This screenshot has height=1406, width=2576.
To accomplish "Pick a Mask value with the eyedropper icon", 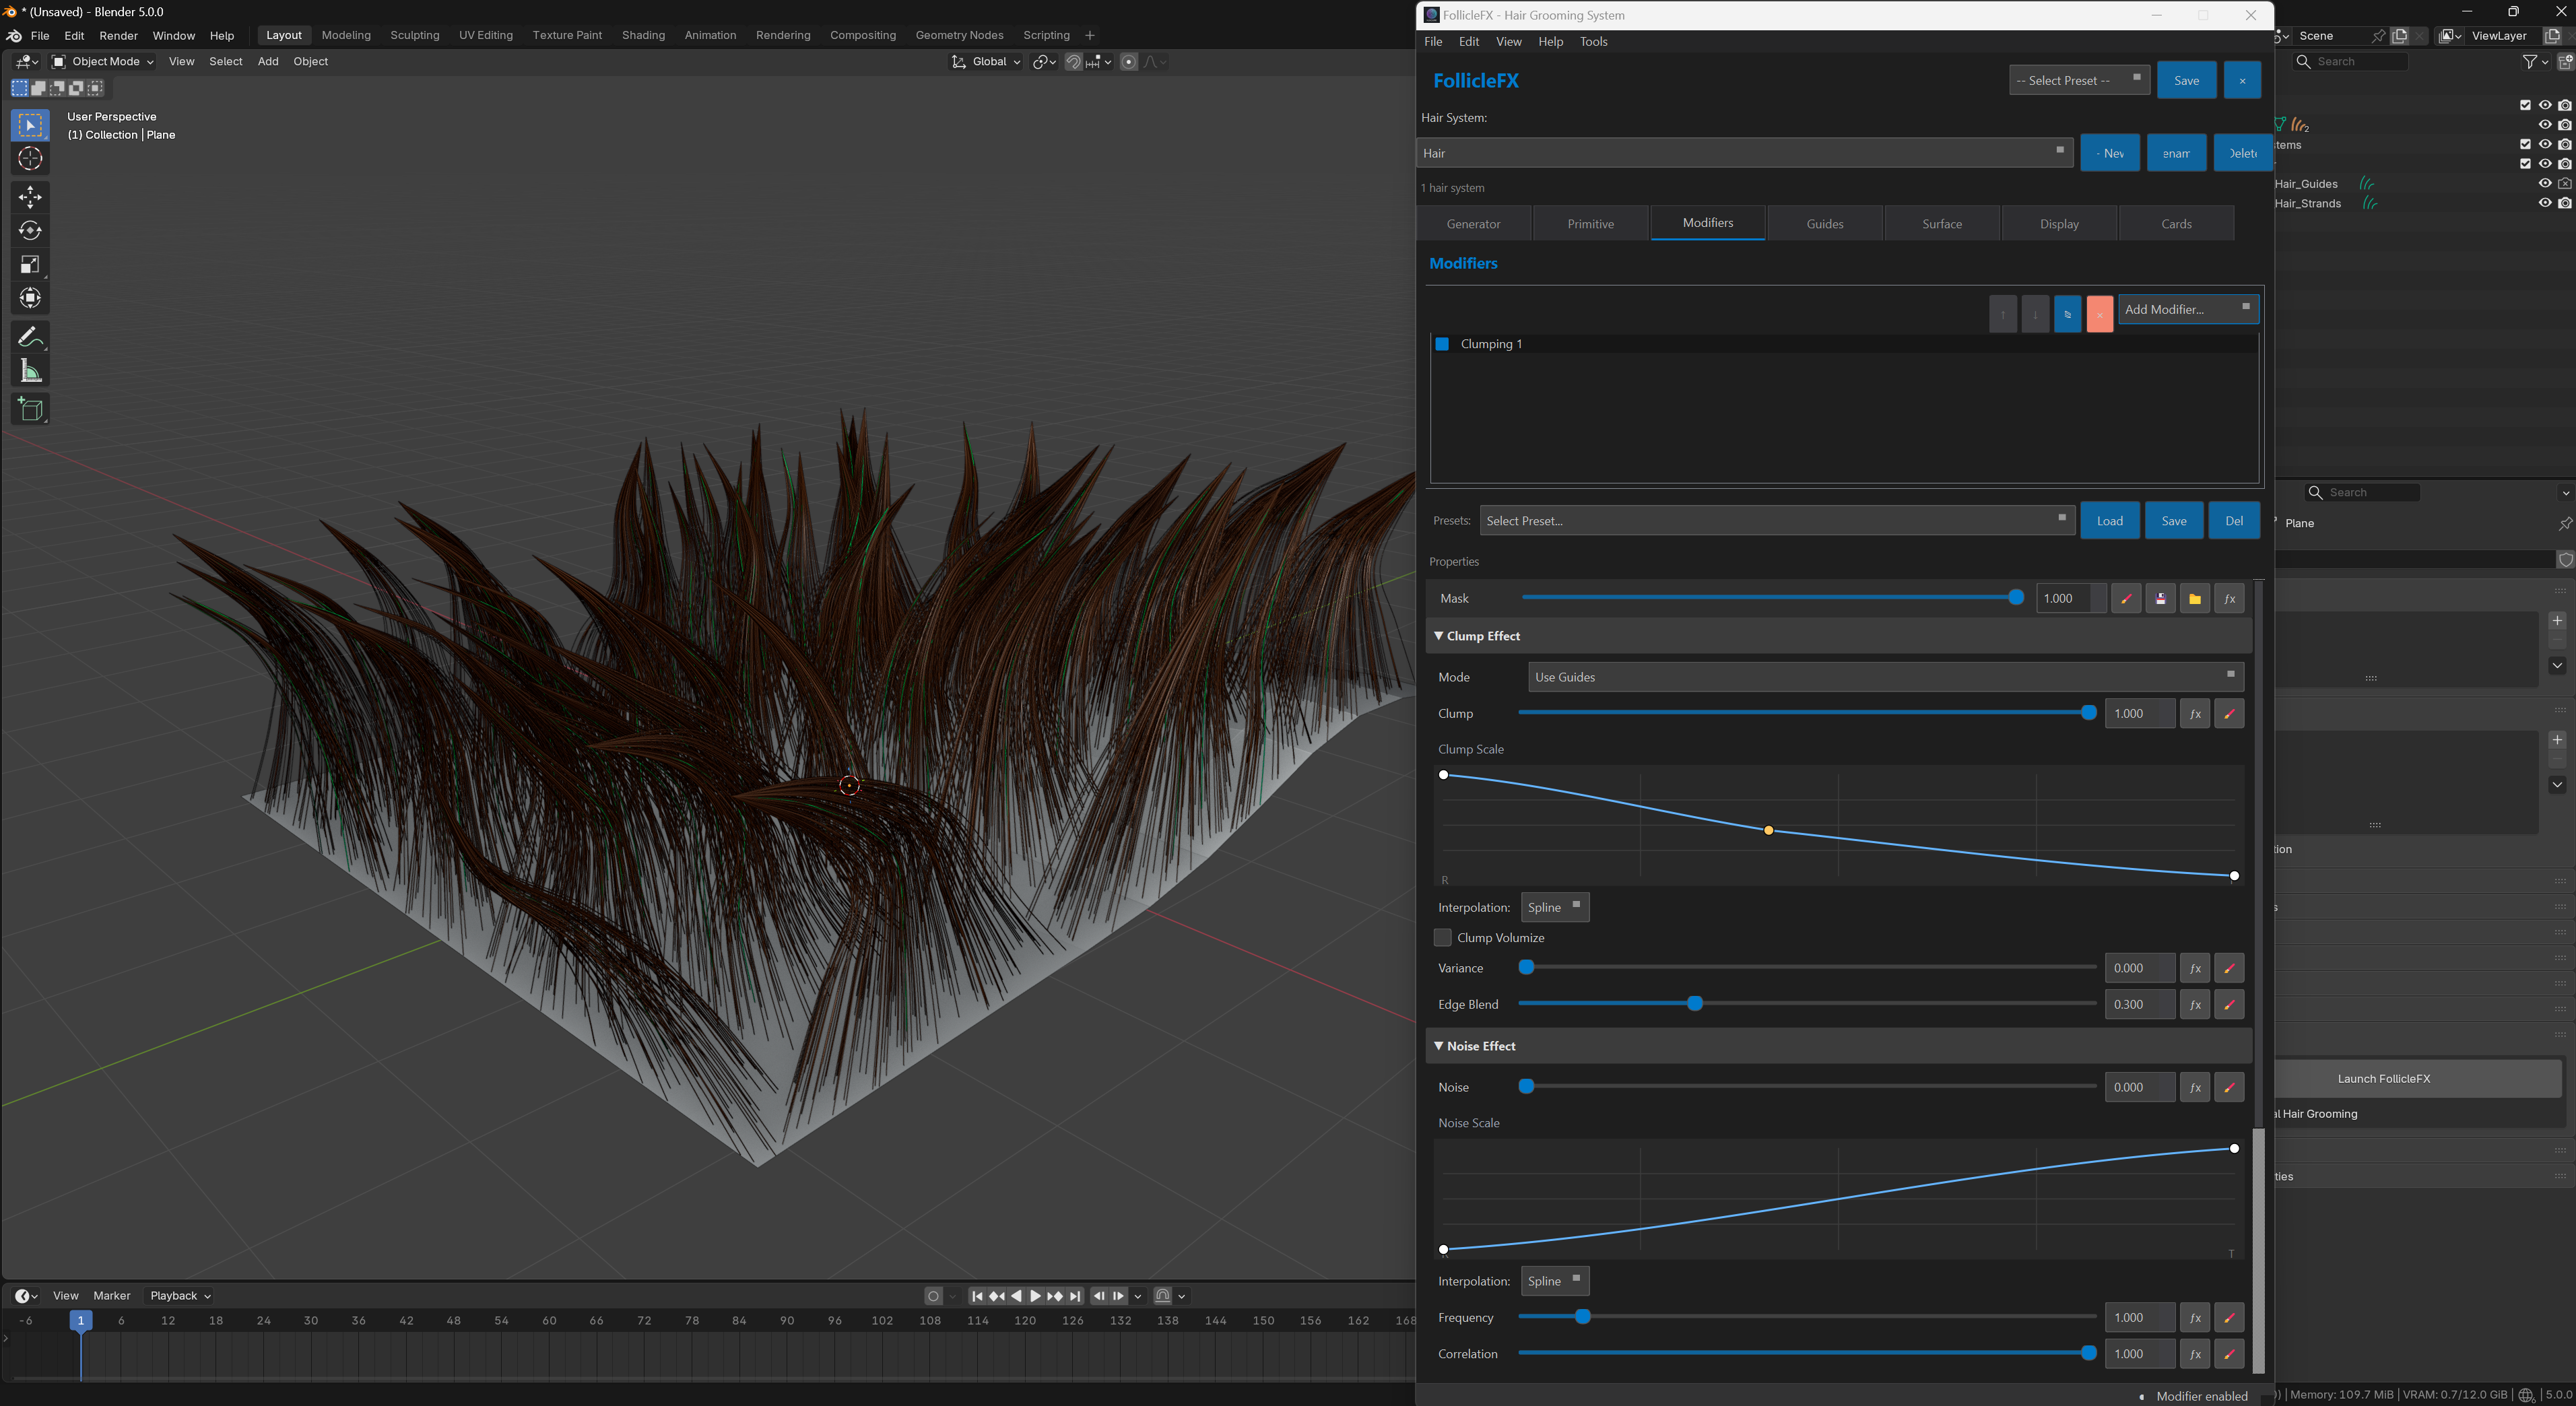I will (x=2126, y=598).
